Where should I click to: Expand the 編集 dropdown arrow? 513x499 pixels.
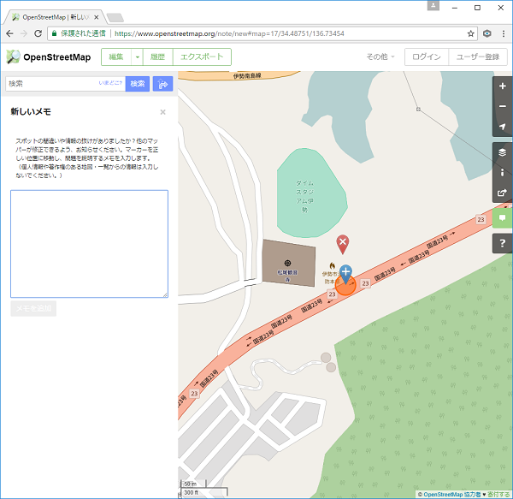click(x=137, y=57)
